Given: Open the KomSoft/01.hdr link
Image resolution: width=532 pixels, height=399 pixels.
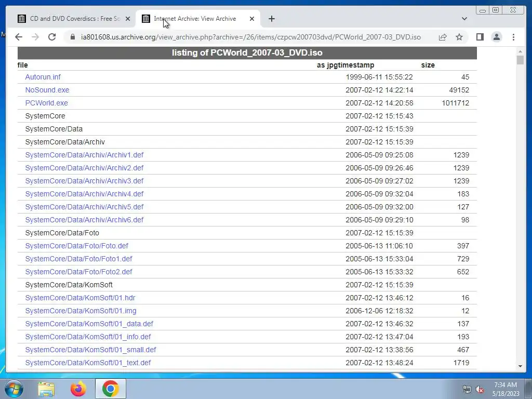Looking at the screenshot, I should point(80,298).
